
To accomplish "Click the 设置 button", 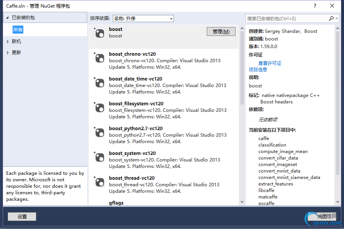I will pos(22,216).
